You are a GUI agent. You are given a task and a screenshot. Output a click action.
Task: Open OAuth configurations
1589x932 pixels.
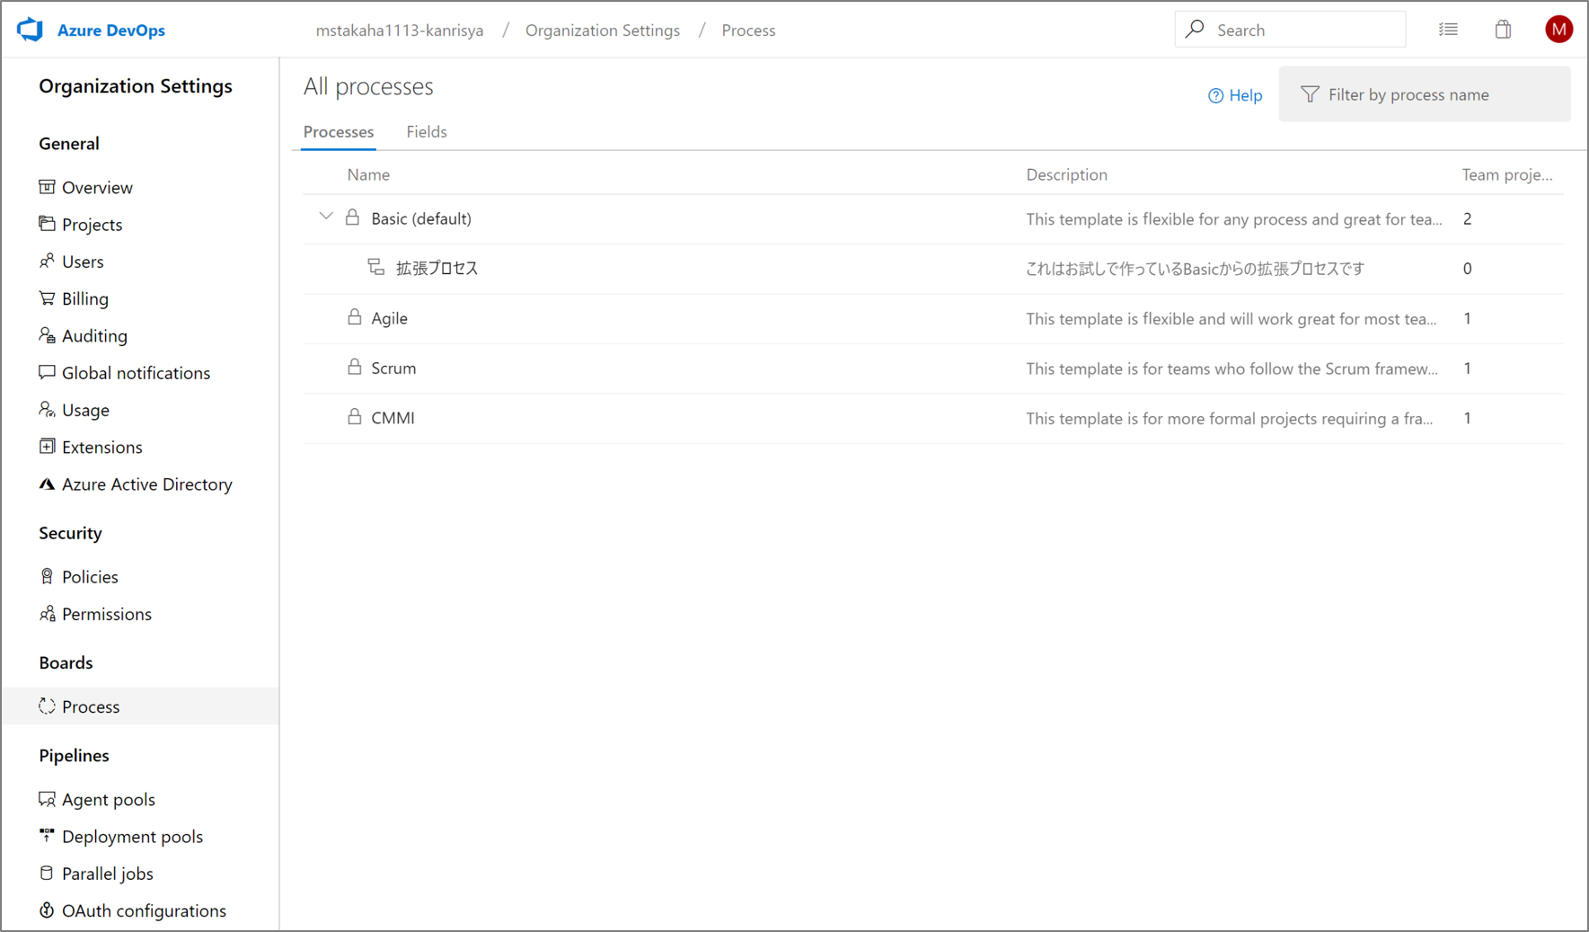(144, 910)
